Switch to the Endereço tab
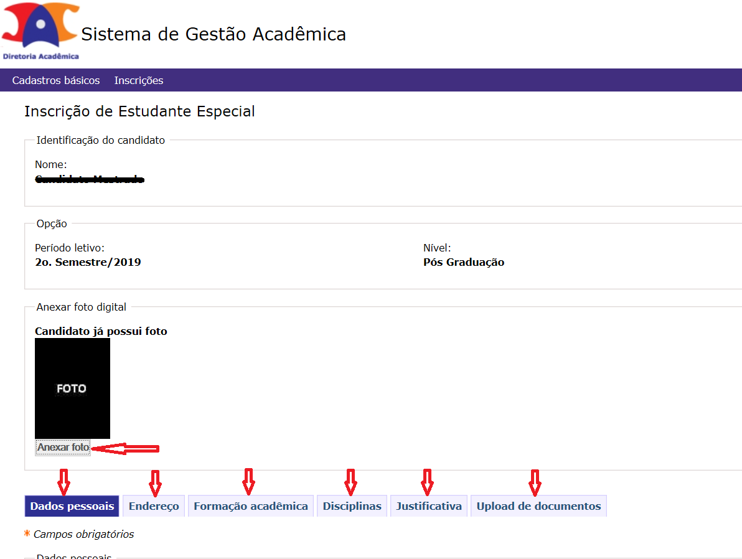 tap(154, 506)
